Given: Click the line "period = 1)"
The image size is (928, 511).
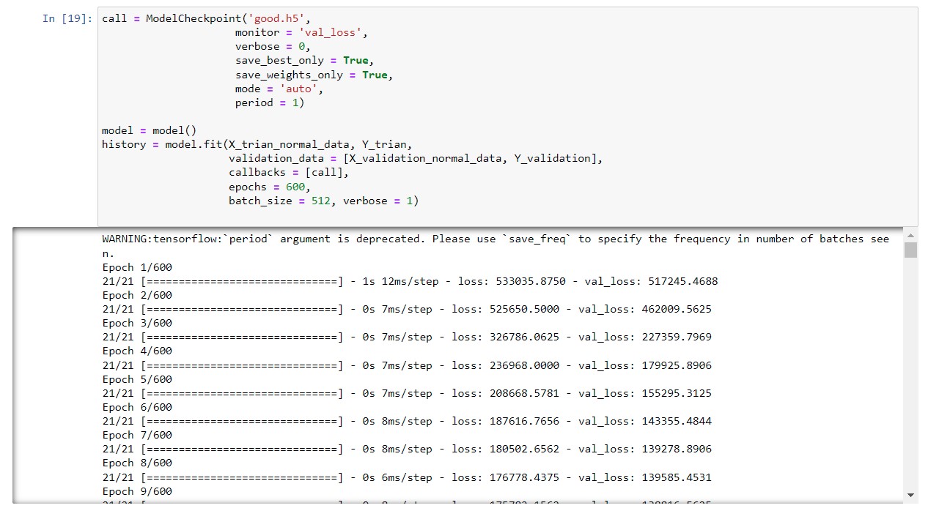Looking at the screenshot, I should pos(270,102).
